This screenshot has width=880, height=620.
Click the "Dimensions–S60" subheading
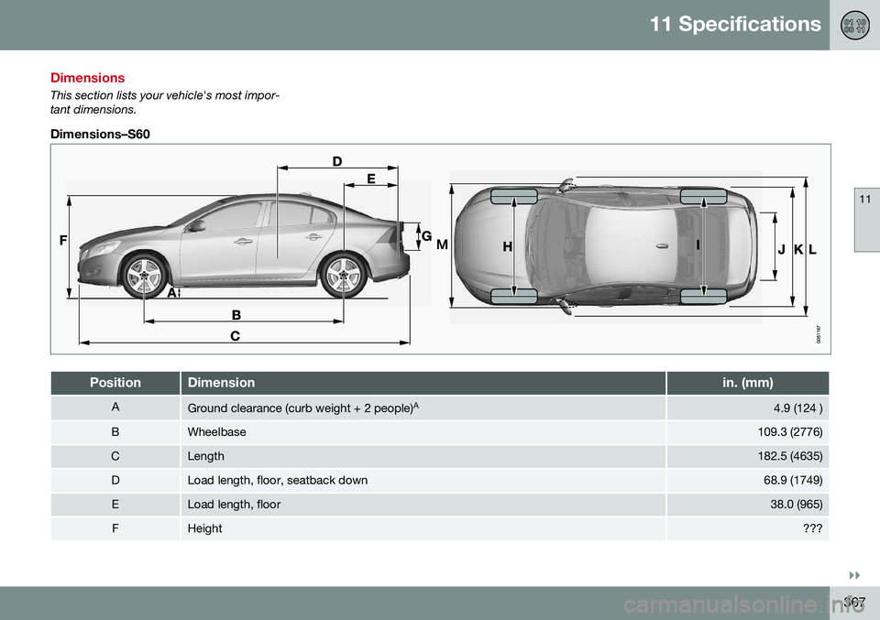(100, 134)
